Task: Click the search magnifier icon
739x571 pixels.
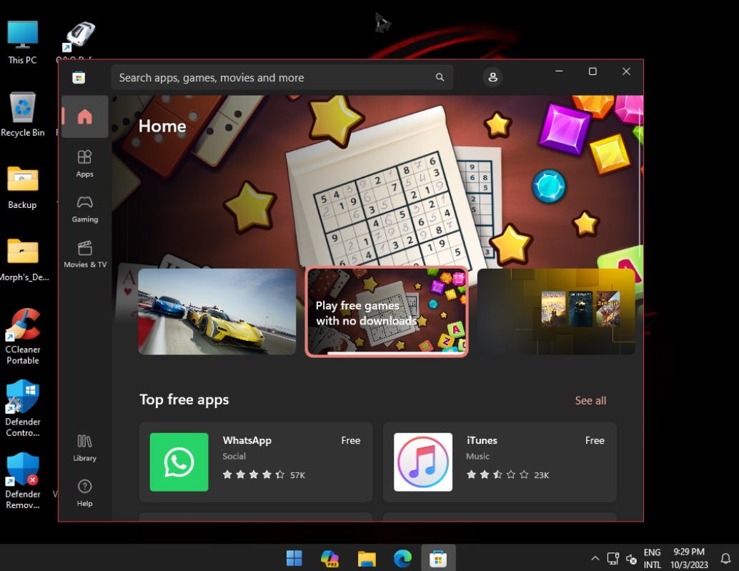Action: pyautogui.click(x=440, y=77)
